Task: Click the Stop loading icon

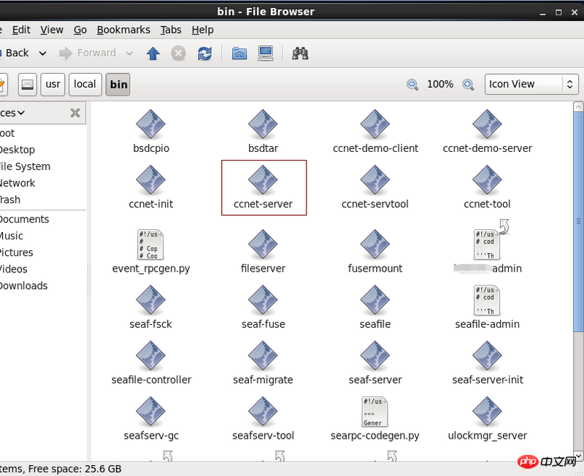Action: click(x=178, y=53)
